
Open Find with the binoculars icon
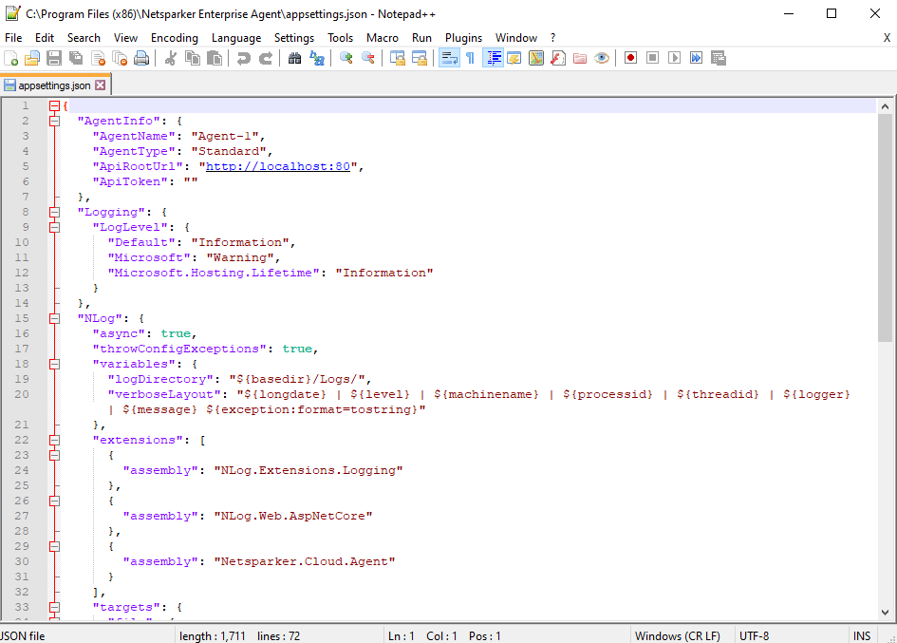point(294,58)
